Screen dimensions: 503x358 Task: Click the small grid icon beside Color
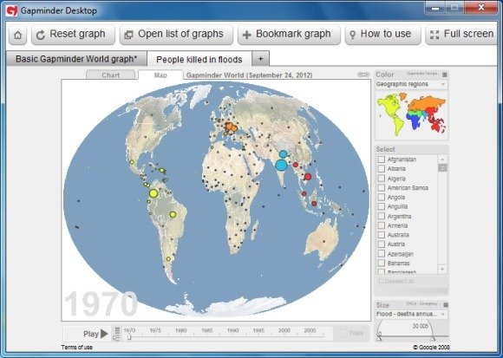click(x=445, y=75)
